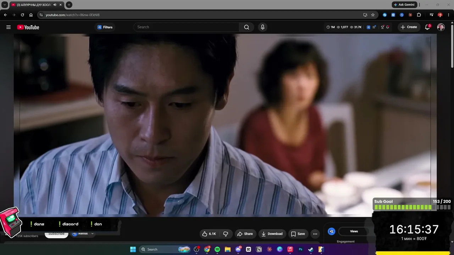Bookmark this page with the star icon
The image size is (454, 255).
click(x=373, y=15)
